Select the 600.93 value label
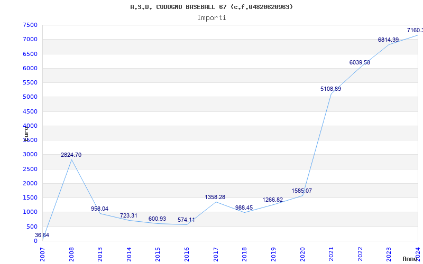423x264 pixels. tap(157, 219)
